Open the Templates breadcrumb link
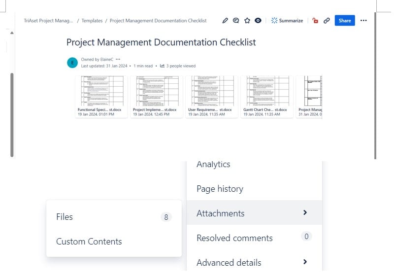 [x=92, y=21]
